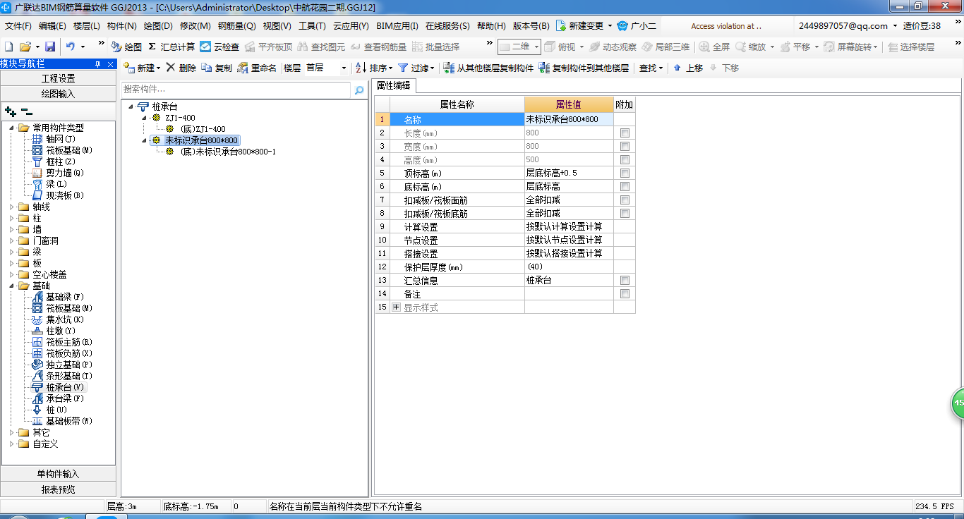Open the BIM应用(I) menu
Image resolution: width=964 pixels, height=519 pixels.
coord(397,25)
